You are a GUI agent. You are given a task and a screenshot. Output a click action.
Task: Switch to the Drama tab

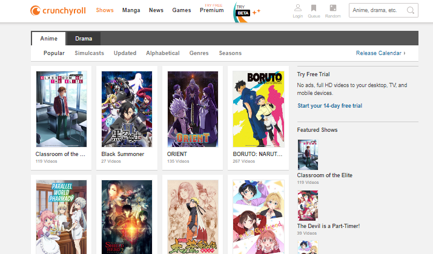coord(84,39)
